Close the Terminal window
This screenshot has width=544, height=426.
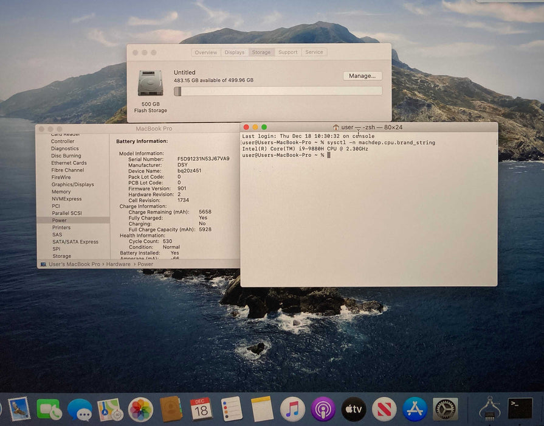pyautogui.click(x=246, y=127)
